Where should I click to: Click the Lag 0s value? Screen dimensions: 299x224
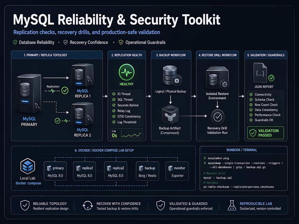pos(114,135)
